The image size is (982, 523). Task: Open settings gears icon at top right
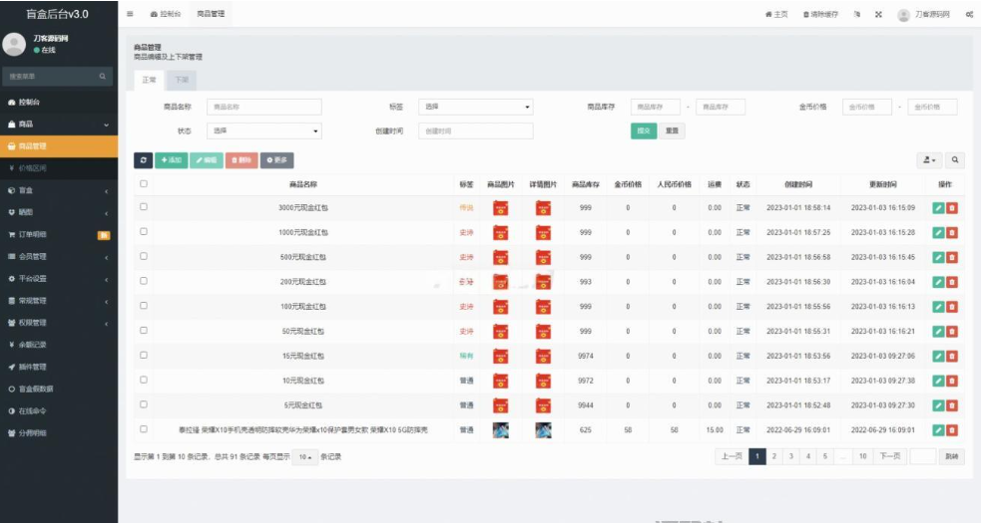click(969, 14)
